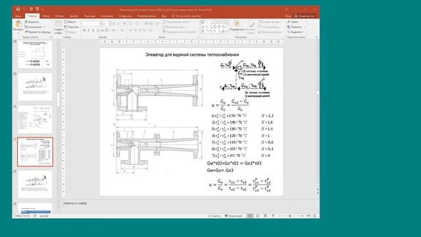Toggle Underline formatting in Font group
The height and width of the screenshot is (237, 421).
(93, 31)
